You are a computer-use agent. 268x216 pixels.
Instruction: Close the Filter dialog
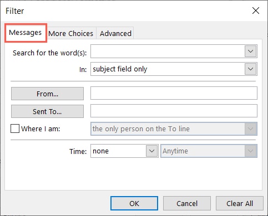256,11
